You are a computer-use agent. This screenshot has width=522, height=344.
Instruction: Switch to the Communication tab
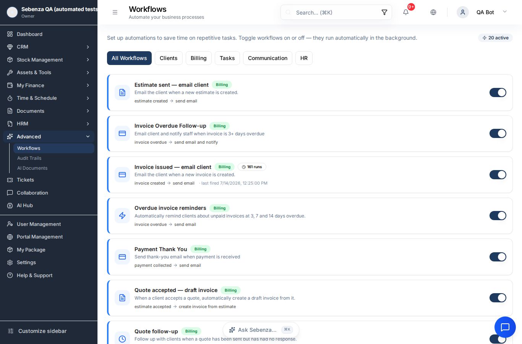click(x=267, y=58)
